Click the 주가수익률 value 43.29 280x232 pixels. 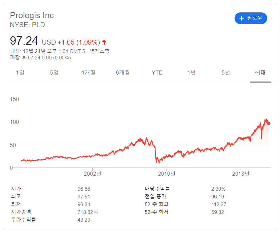coord(84,220)
